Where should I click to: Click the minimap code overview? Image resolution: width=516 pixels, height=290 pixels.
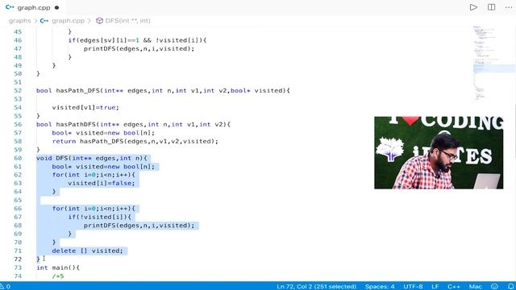click(493, 63)
